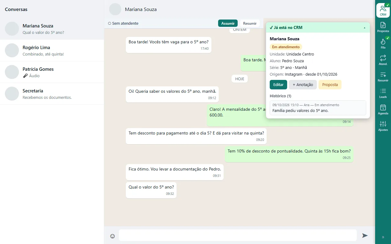Click the Editar button in CRM card

click(x=278, y=84)
